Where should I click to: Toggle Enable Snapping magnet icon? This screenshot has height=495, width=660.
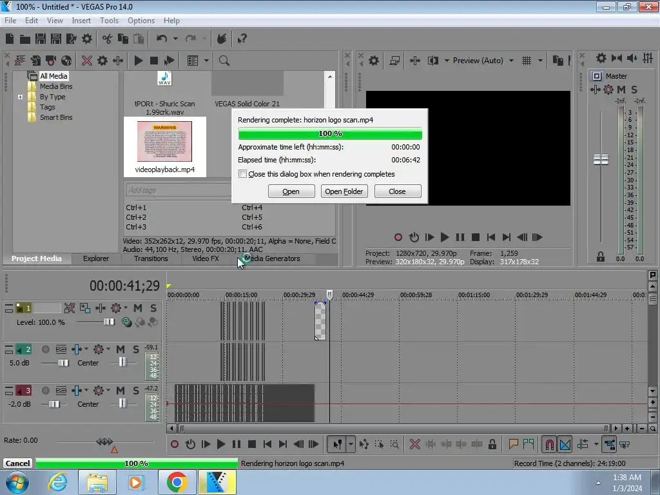coord(549,444)
